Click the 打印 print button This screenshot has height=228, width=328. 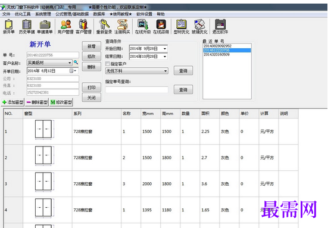click(x=92, y=88)
